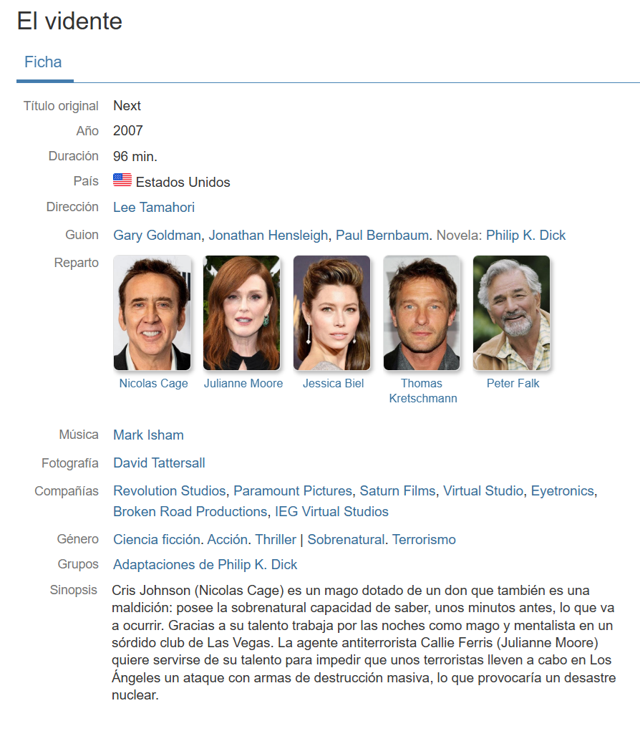Click the 'Música' label
640x731 pixels.
(78, 435)
